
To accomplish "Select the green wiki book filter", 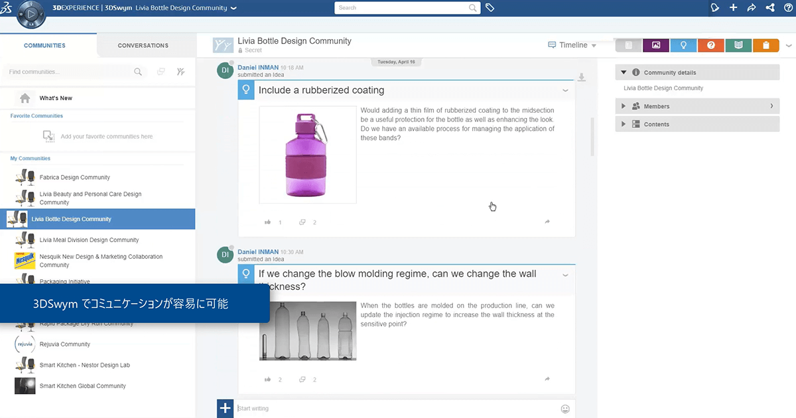I will click(x=738, y=45).
